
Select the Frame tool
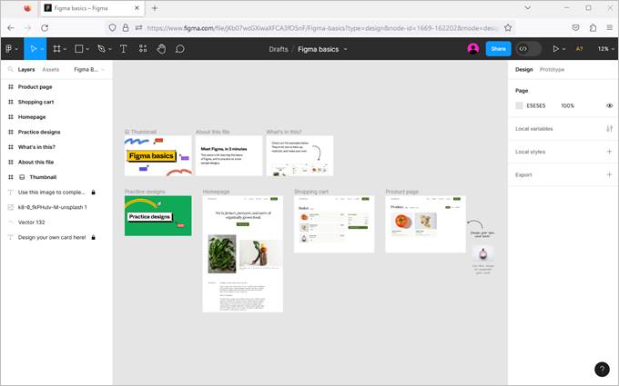[x=56, y=49]
